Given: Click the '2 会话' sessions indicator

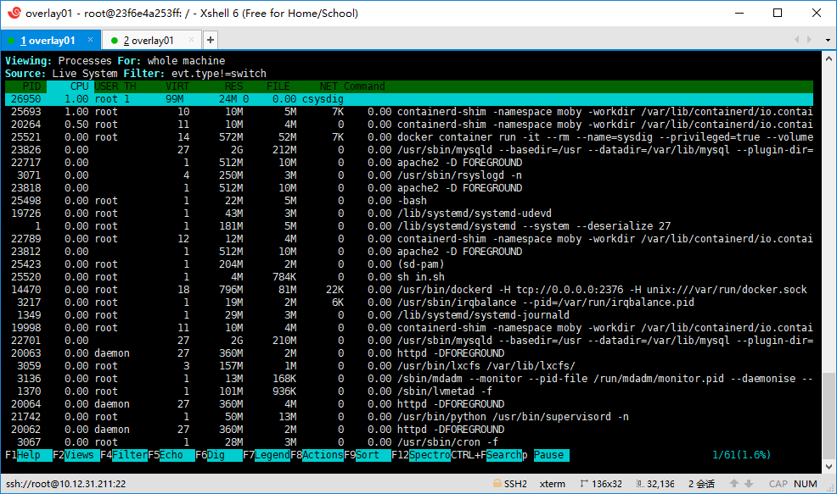Looking at the screenshot, I should [701, 484].
